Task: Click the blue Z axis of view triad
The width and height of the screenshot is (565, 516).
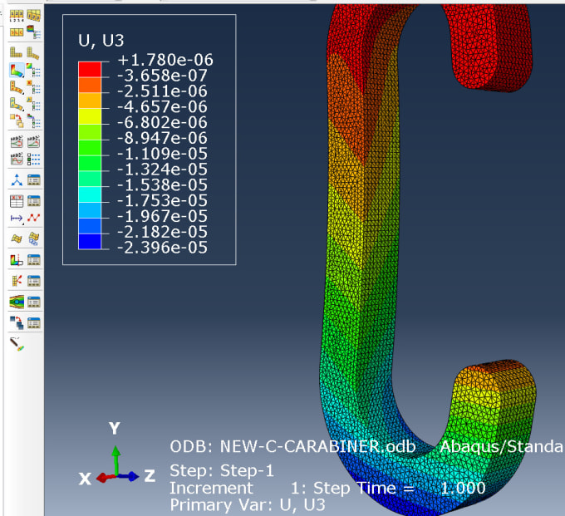Action: coord(128,477)
